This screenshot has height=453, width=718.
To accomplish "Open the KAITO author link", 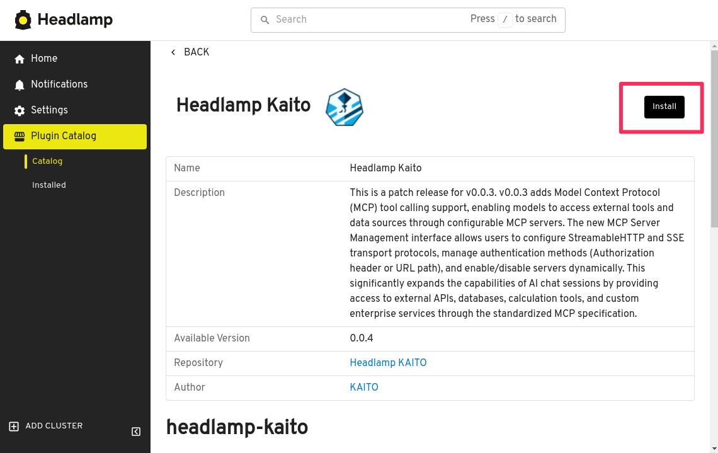I will click(364, 387).
